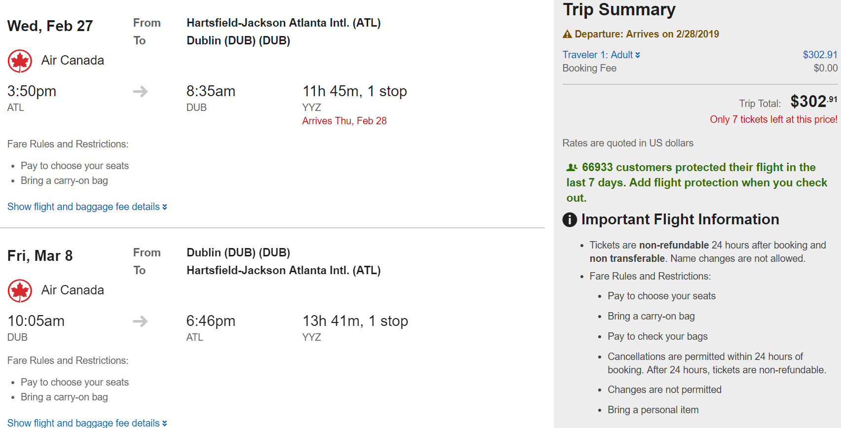Click the 11h 45m, 1 stop duration text
The width and height of the screenshot is (841, 428).
point(354,92)
